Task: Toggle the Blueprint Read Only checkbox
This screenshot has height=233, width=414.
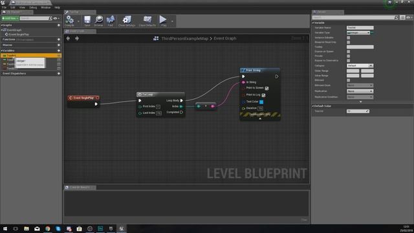Action: tap(348, 42)
